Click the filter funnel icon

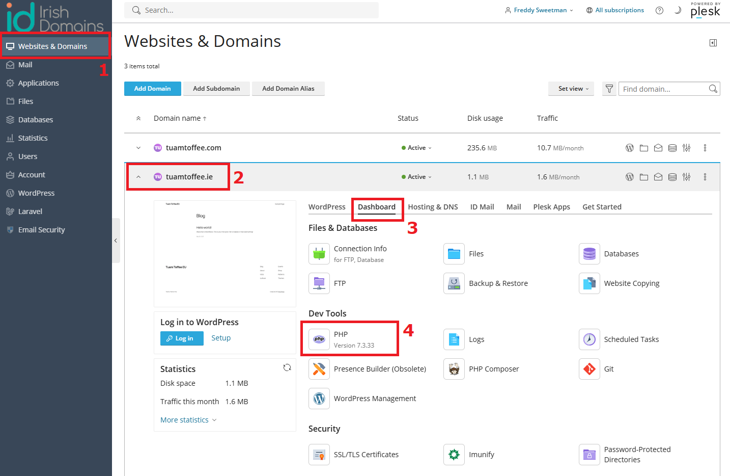(609, 89)
